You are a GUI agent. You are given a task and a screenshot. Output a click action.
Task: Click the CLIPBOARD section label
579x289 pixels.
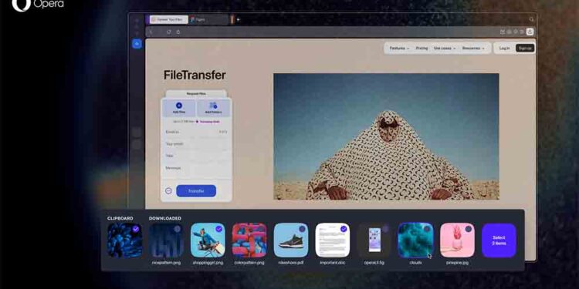coord(120,218)
